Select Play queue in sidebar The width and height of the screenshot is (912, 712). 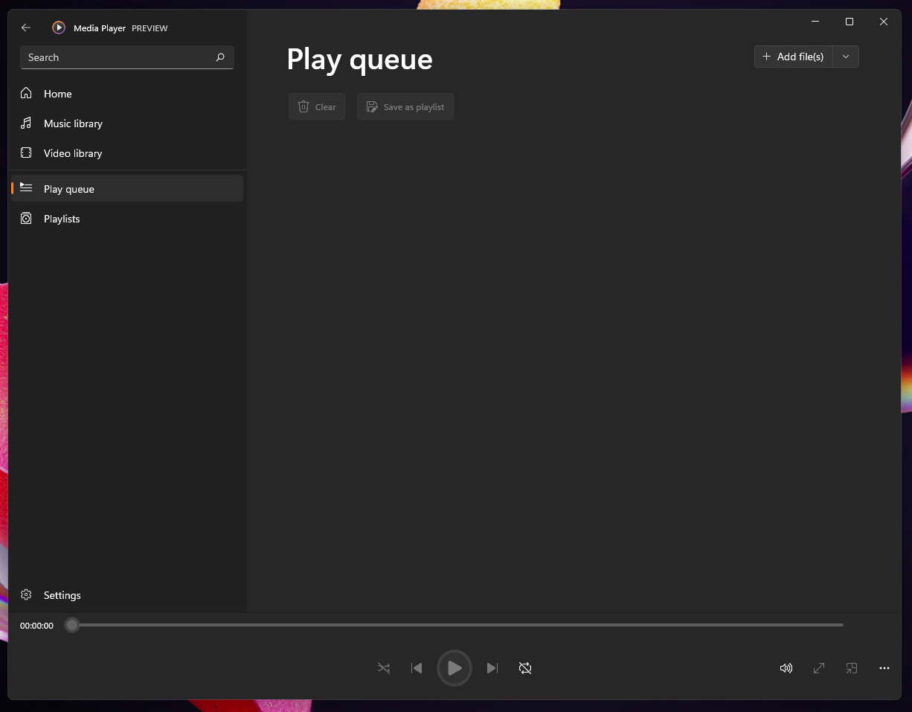(127, 189)
